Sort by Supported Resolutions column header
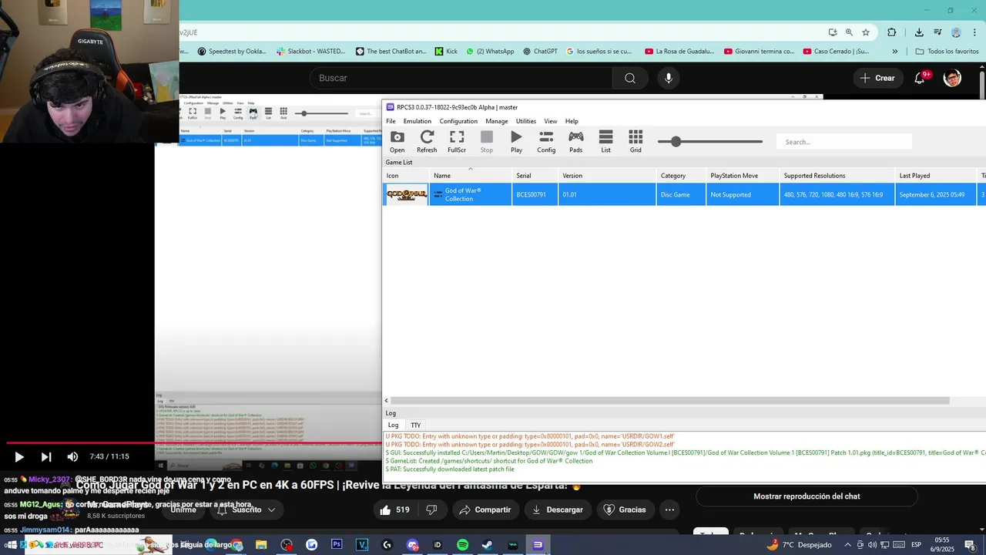This screenshot has width=986, height=555. 837,176
